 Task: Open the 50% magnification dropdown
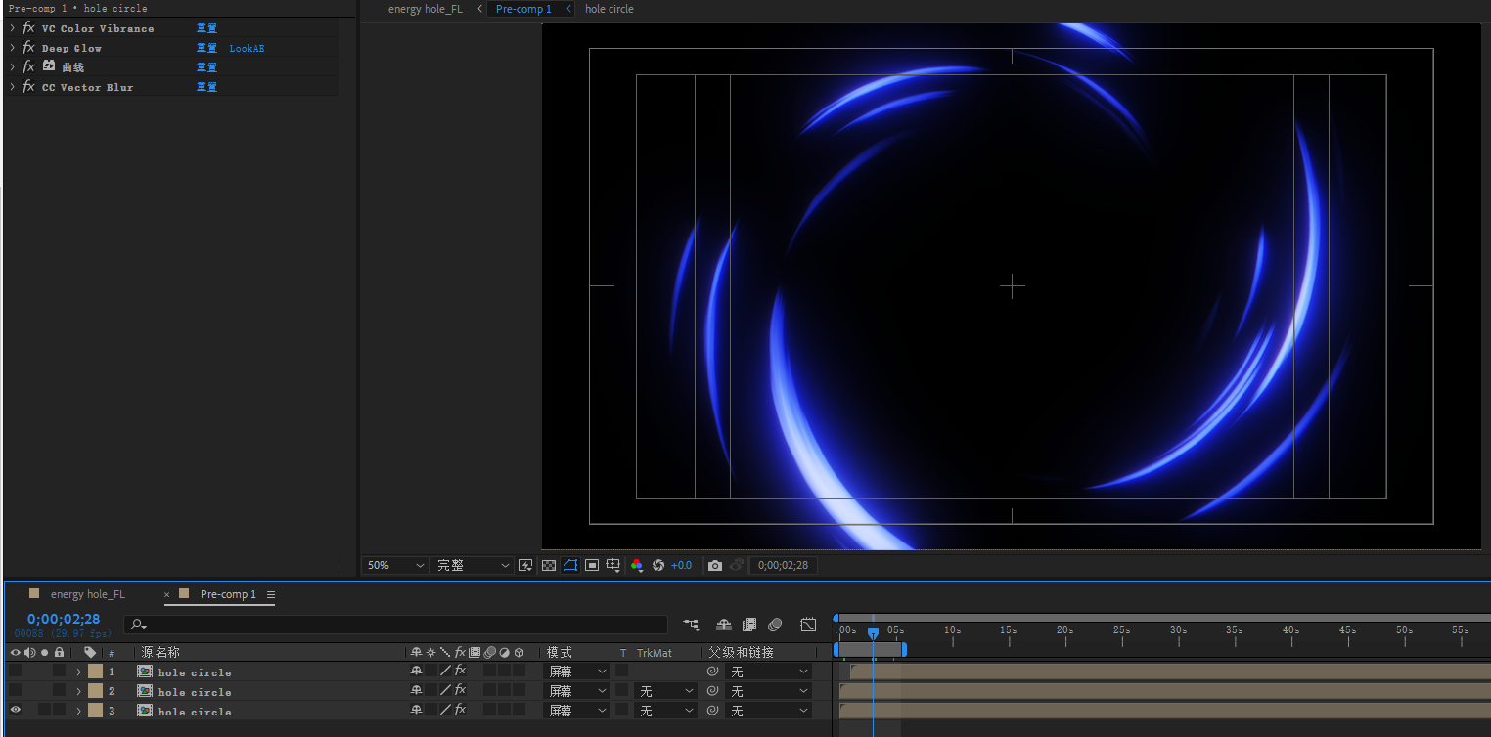coord(394,565)
